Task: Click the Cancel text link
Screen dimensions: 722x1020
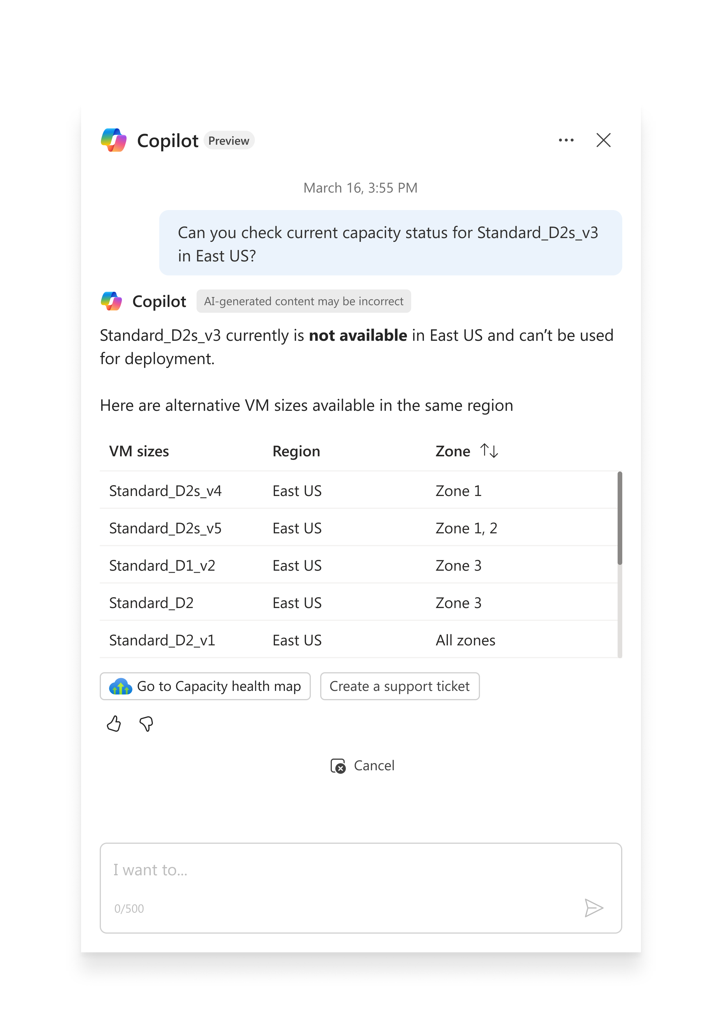Action: 374,766
